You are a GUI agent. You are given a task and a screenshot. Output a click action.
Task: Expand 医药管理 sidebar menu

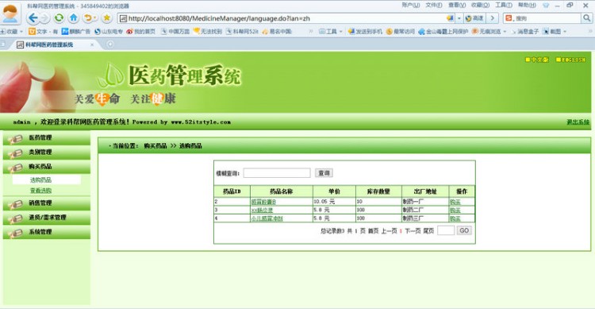point(47,138)
